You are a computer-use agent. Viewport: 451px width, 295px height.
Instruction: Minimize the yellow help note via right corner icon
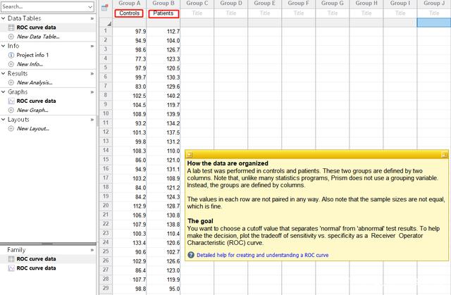[x=444, y=155]
